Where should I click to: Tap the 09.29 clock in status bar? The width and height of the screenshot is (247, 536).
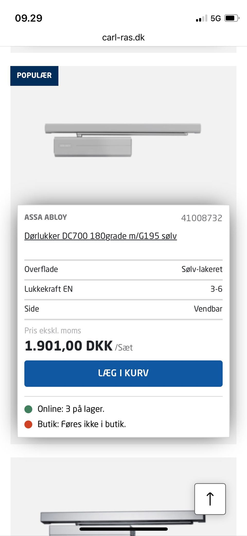pyautogui.click(x=29, y=18)
